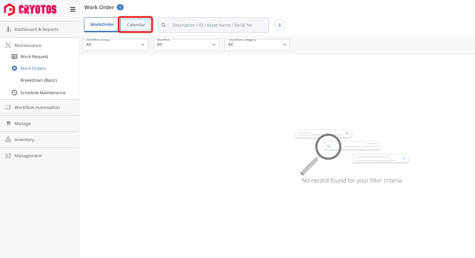Click the hamburger menu icon
This screenshot has width=475, height=258.
pyautogui.click(x=73, y=10)
